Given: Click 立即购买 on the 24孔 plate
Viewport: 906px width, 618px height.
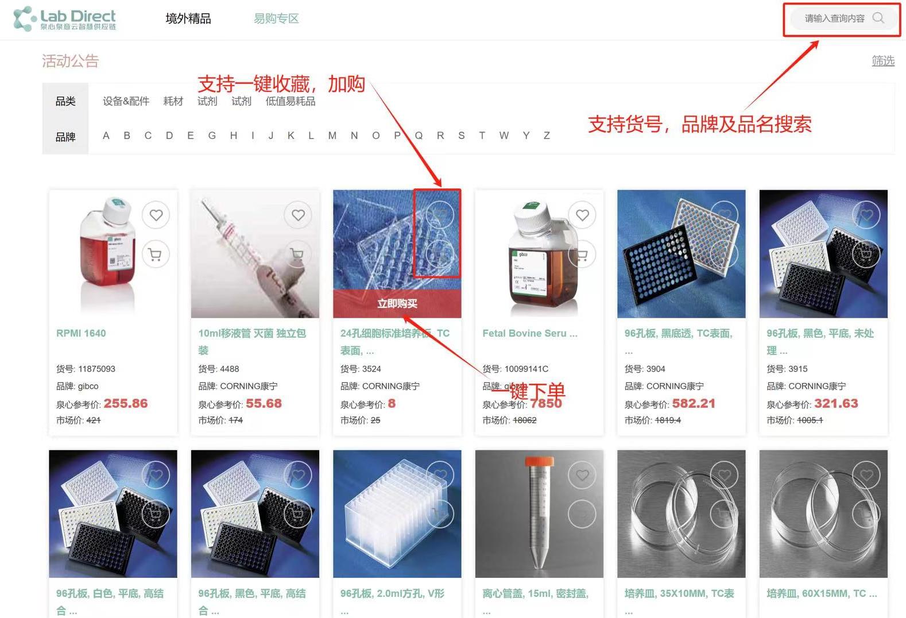Looking at the screenshot, I should [x=397, y=303].
